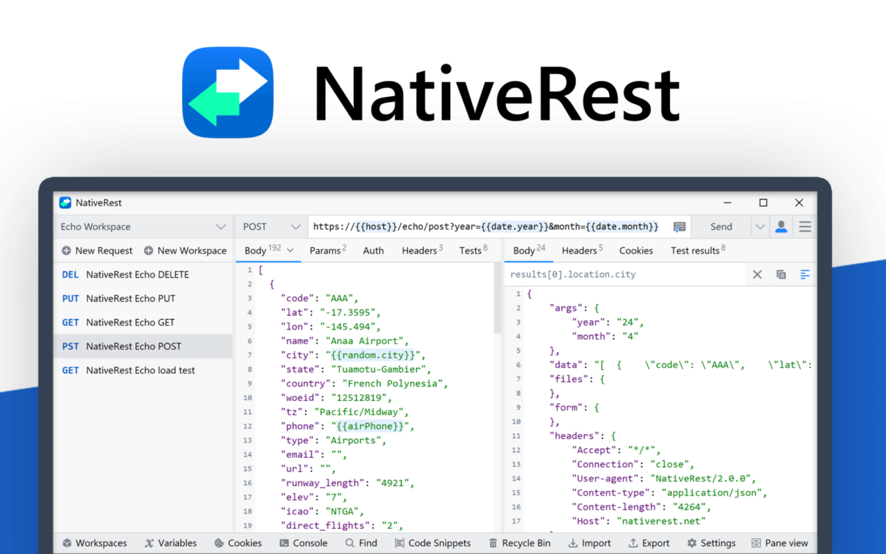This screenshot has height=554, width=886.
Task: Open the hamburger menu icon
Action: coord(804,226)
